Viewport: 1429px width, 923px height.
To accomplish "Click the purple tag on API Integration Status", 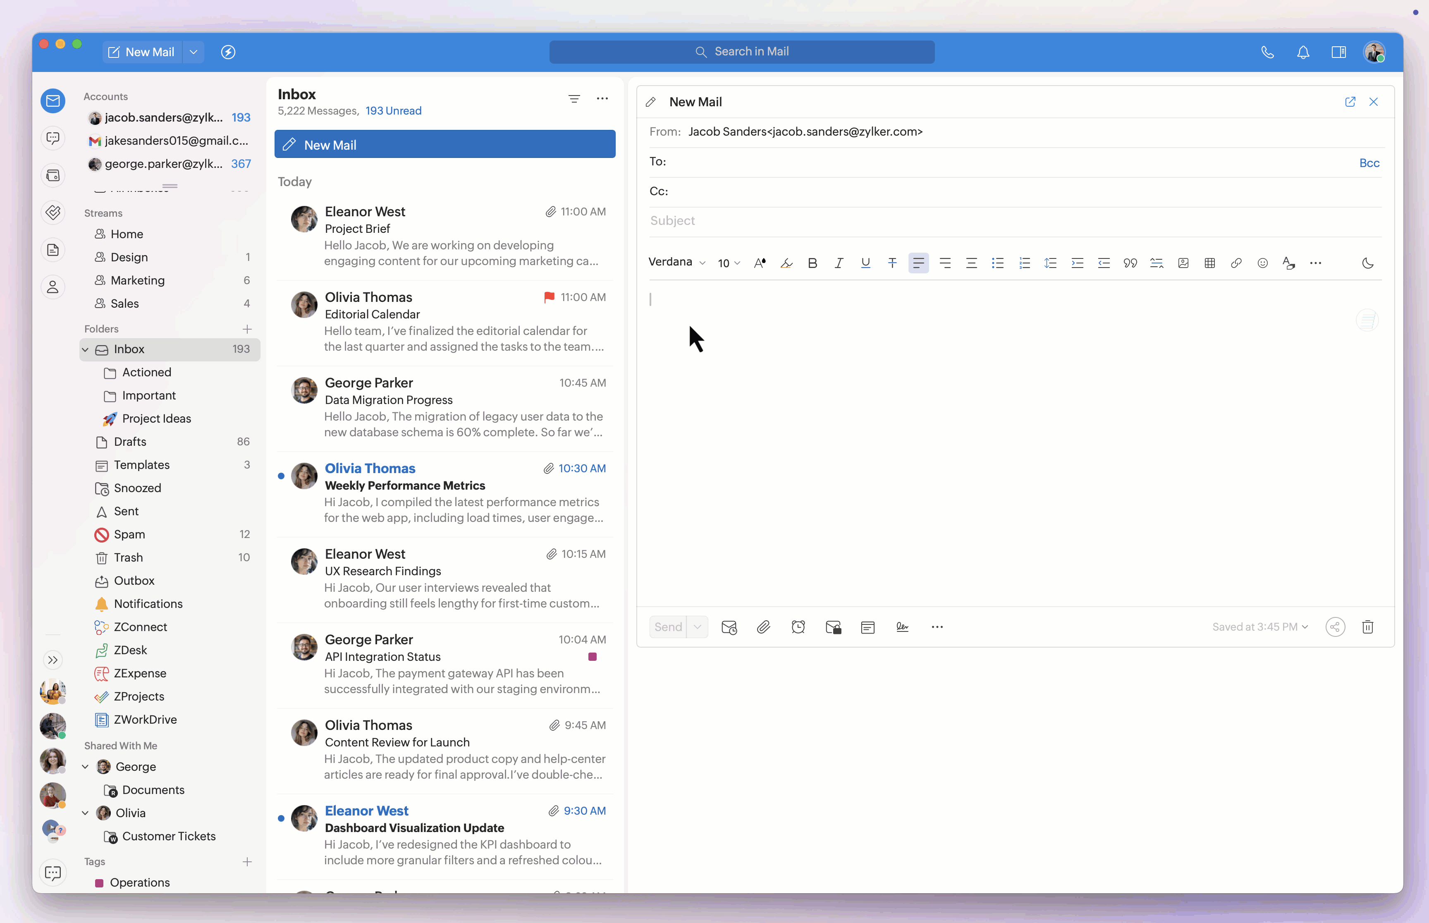I will [592, 656].
